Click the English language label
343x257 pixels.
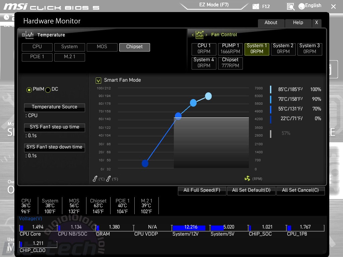tap(313, 6)
